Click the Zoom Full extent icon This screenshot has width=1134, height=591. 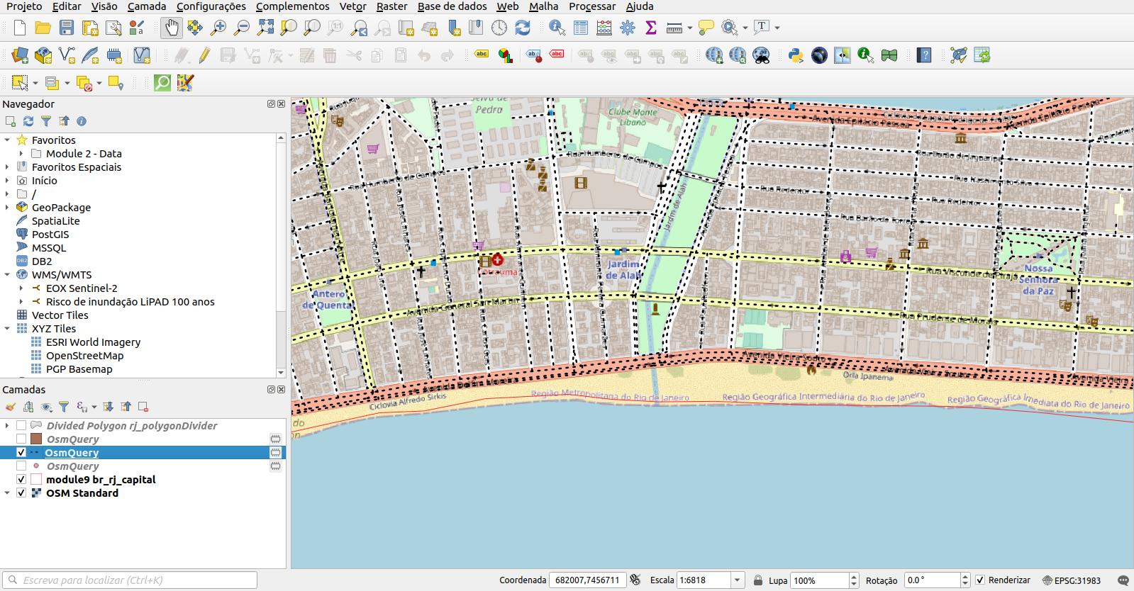tap(265, 28)
